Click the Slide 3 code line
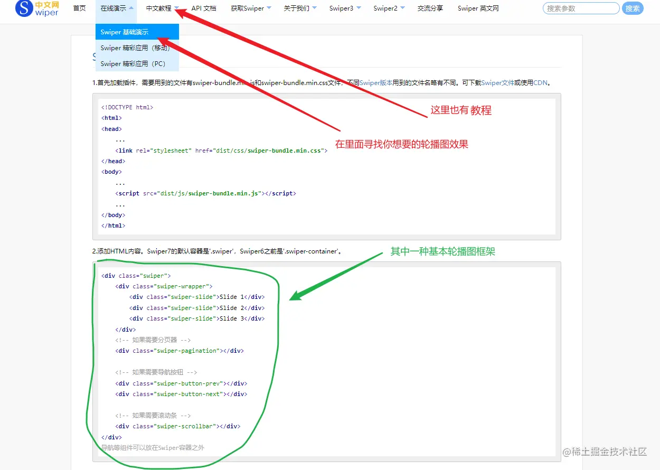Viewport: 660px width, 470px height. [197, 318]
